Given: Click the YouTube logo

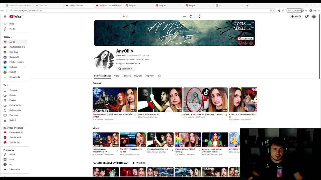Looking at the screenshot, I should (16, 16).
